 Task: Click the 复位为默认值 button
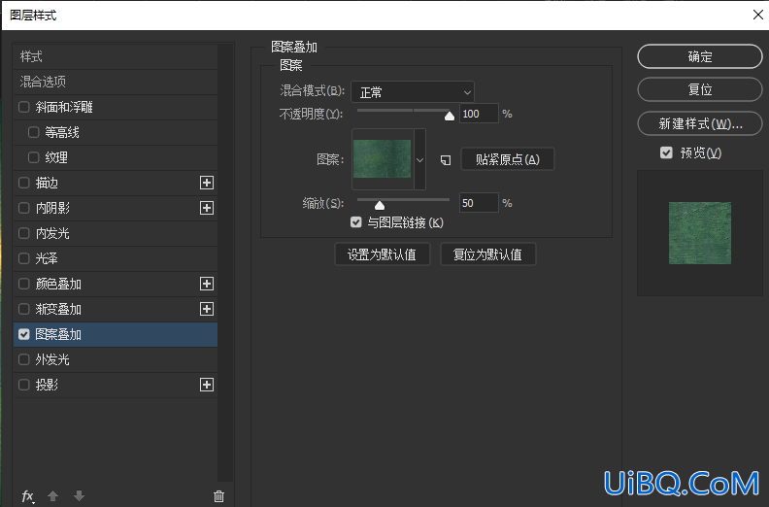pyautogui.click(x=488, y=254)
